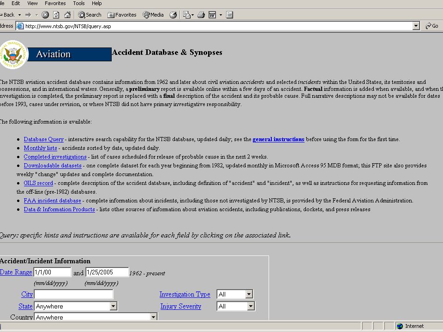Click the Accident/Incident Information heading
The width and height of the screenshot is (443, 332).
(45, 261)
